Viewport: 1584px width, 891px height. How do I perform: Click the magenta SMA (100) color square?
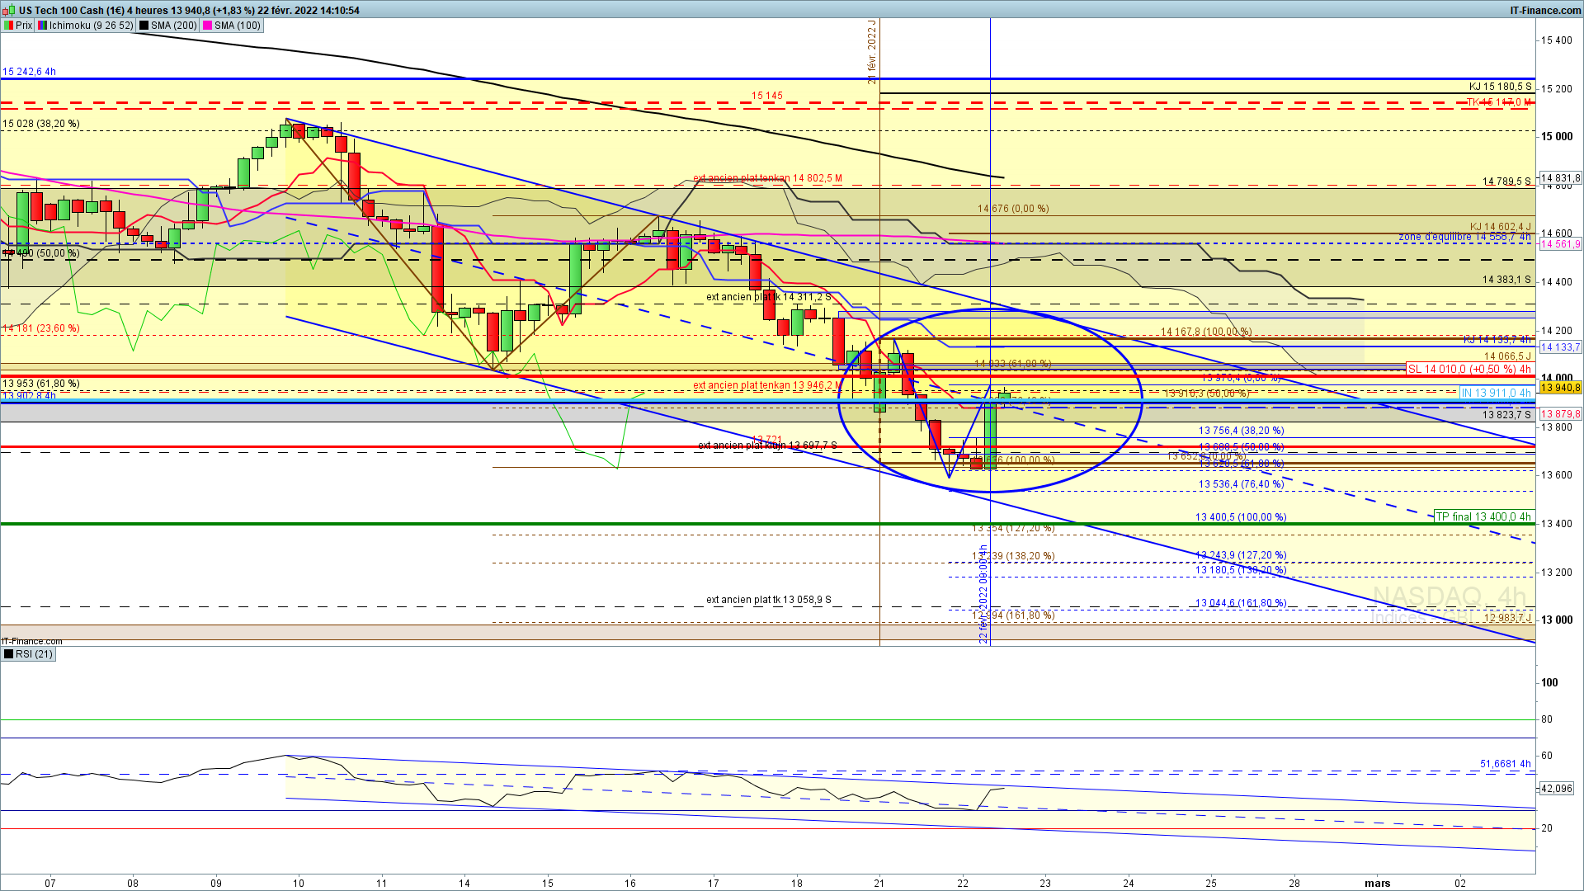click(x=208, y=26)
